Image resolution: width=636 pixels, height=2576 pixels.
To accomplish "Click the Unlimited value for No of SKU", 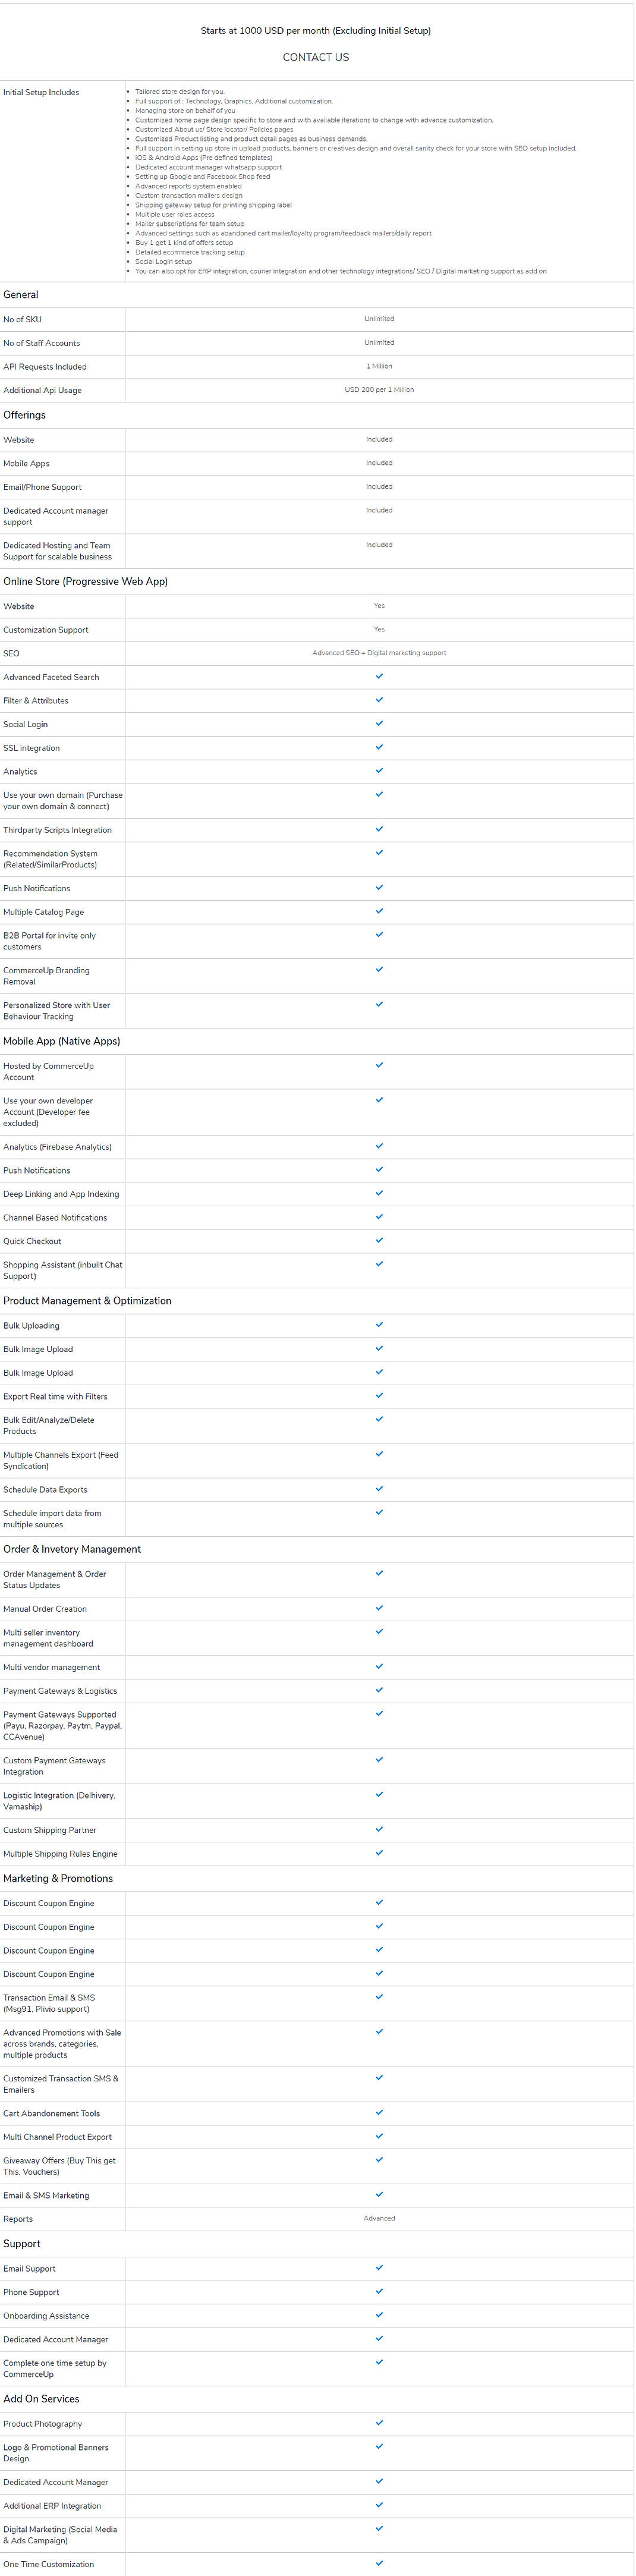I will (379, 319).
